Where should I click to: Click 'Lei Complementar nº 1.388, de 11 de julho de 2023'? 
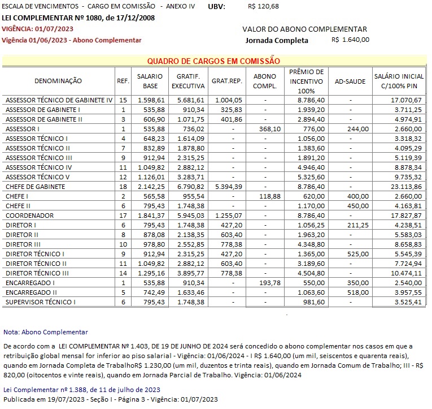(x=81, y=390)
